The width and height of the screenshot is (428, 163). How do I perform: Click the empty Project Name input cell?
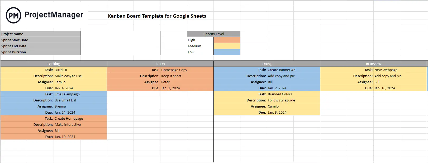coord(120,34)
